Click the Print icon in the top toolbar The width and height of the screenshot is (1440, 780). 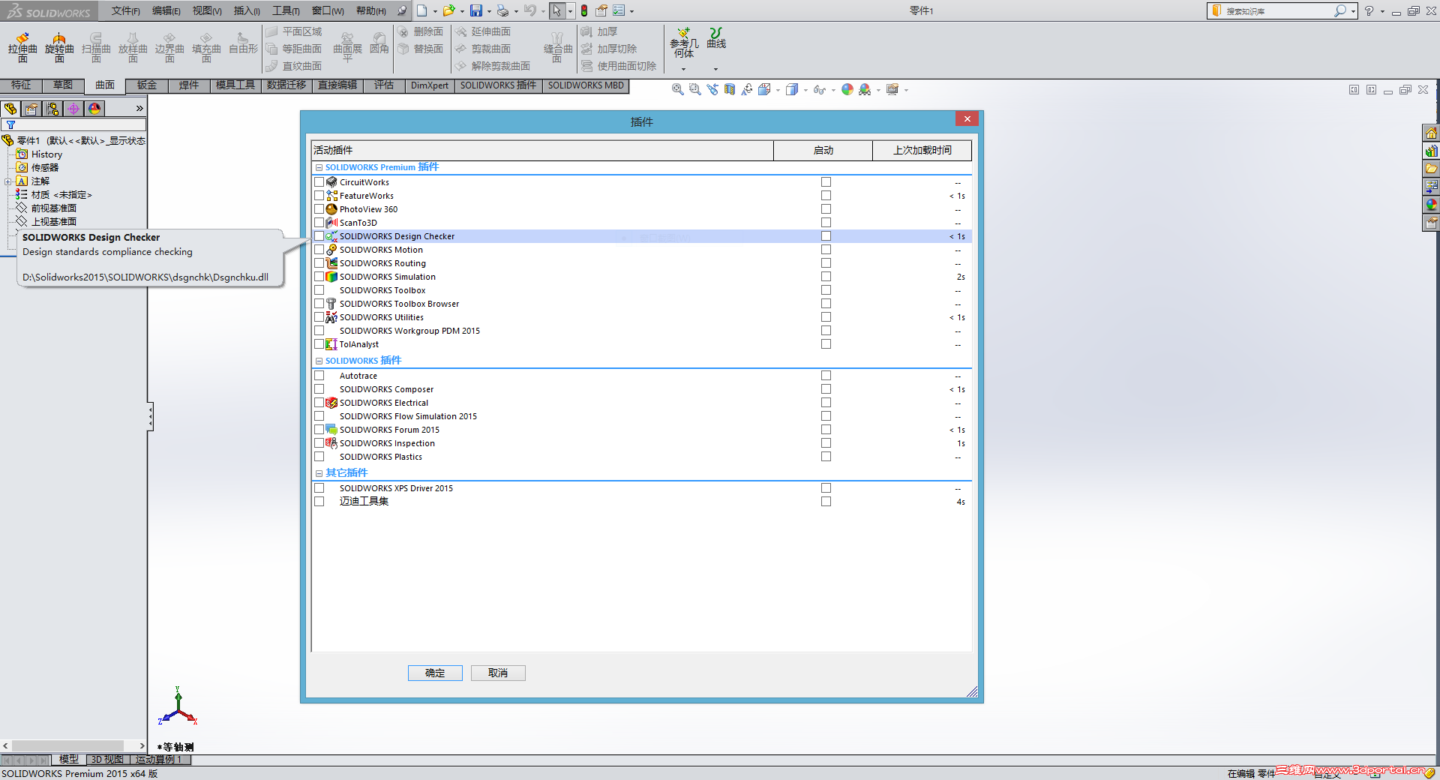point(502,10)
